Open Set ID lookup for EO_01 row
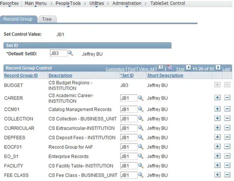This screenshot has height=181, width=234. click(141, 156)
